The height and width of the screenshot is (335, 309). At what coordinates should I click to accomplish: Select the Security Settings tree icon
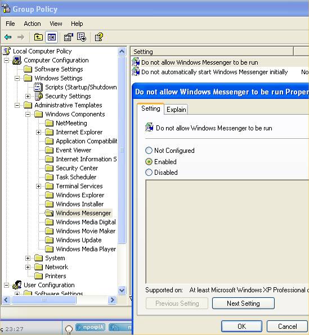39,96
